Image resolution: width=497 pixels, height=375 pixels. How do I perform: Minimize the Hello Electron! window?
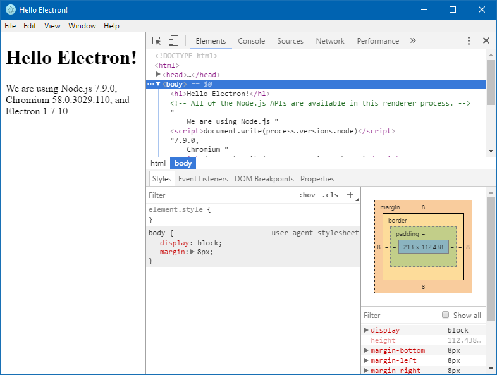[x=424, y=9]
